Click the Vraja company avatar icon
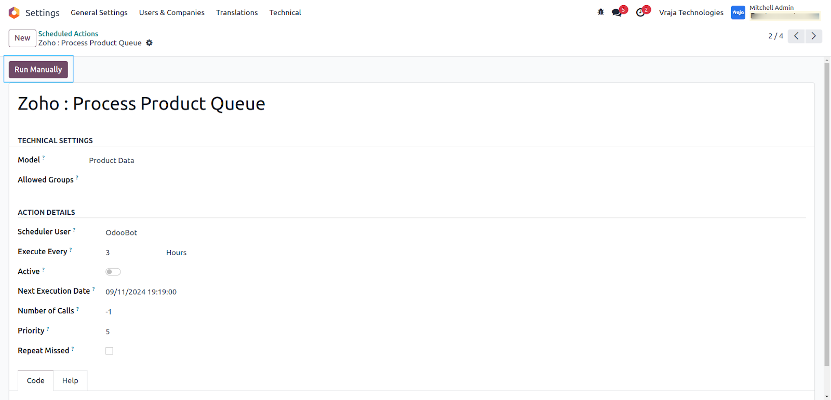This screenshot has width=831, height=400. pyautogui.click(x=738, y=12)
